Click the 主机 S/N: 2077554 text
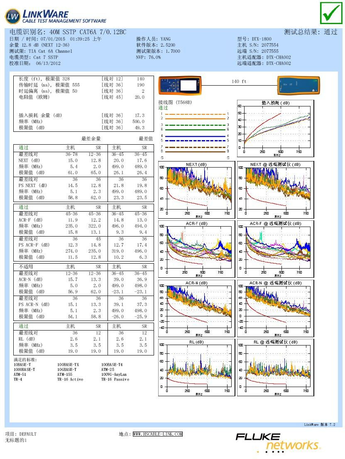The height and width of the screenshot is (459, 345). coord(258,45)
